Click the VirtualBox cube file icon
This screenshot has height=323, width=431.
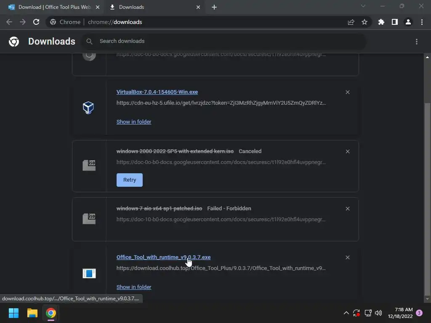88,107
